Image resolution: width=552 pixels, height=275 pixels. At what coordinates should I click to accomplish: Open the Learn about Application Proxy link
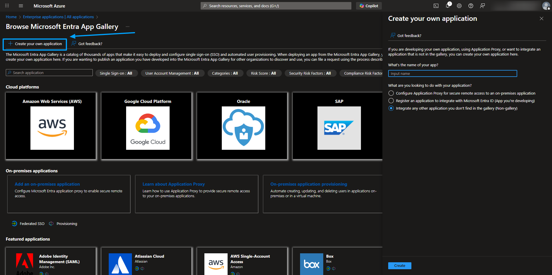(174, 184)
